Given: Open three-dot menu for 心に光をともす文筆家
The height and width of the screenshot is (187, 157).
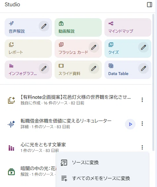Looking at the screenshot, I should 142,147.
